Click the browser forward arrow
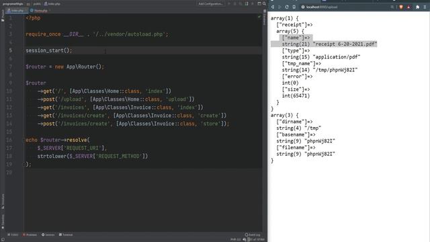 pos(279,7)
